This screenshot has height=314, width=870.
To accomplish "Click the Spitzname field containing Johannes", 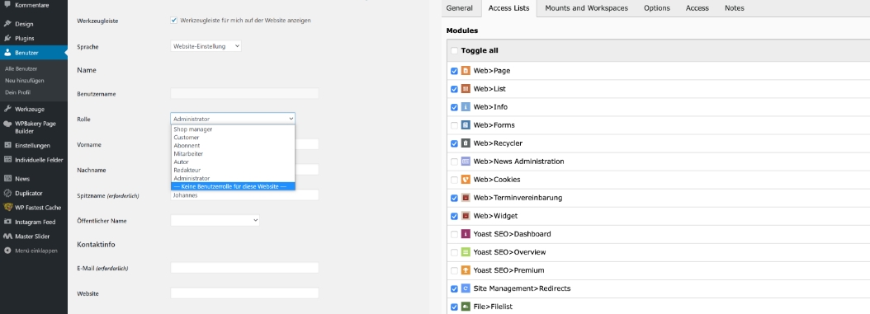I will point(244,195).
